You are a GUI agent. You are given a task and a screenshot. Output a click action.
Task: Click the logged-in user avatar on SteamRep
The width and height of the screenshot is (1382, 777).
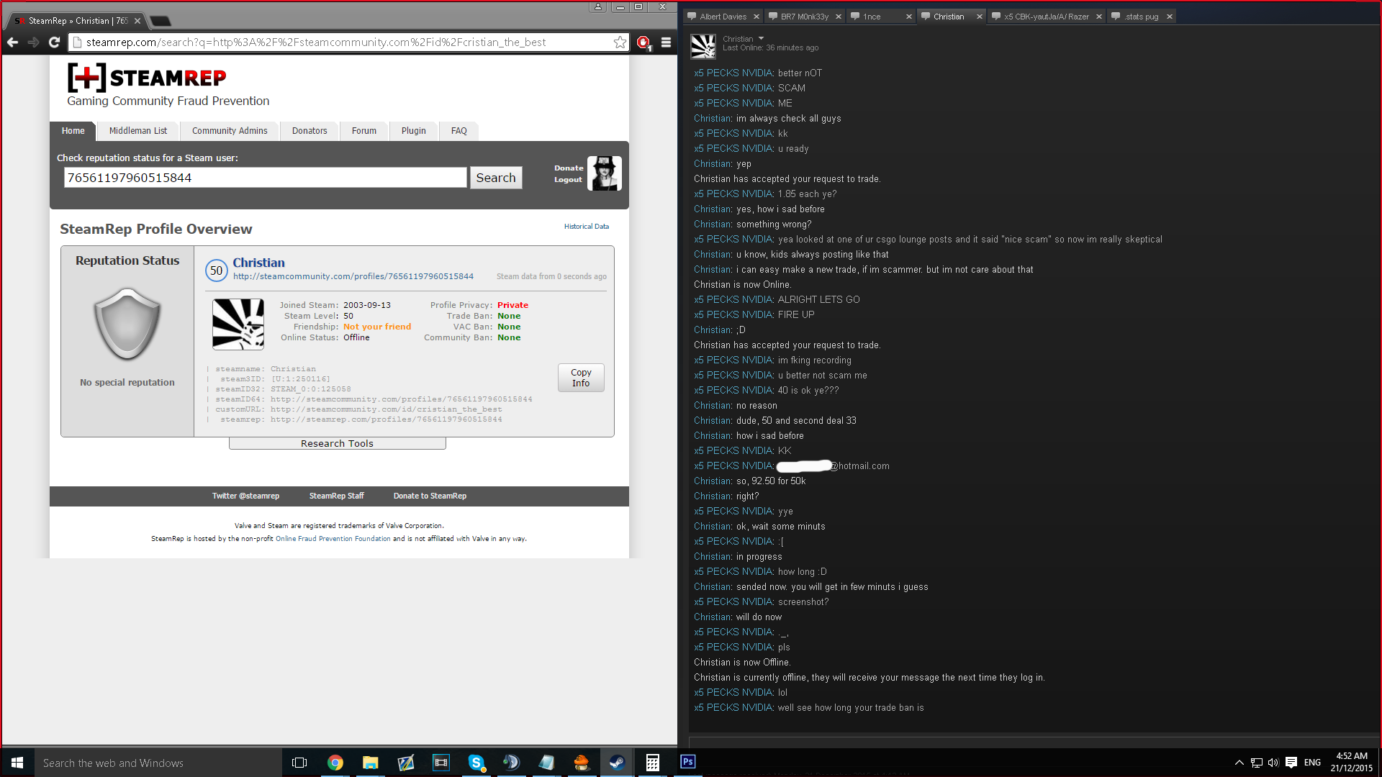pos(604,173)
